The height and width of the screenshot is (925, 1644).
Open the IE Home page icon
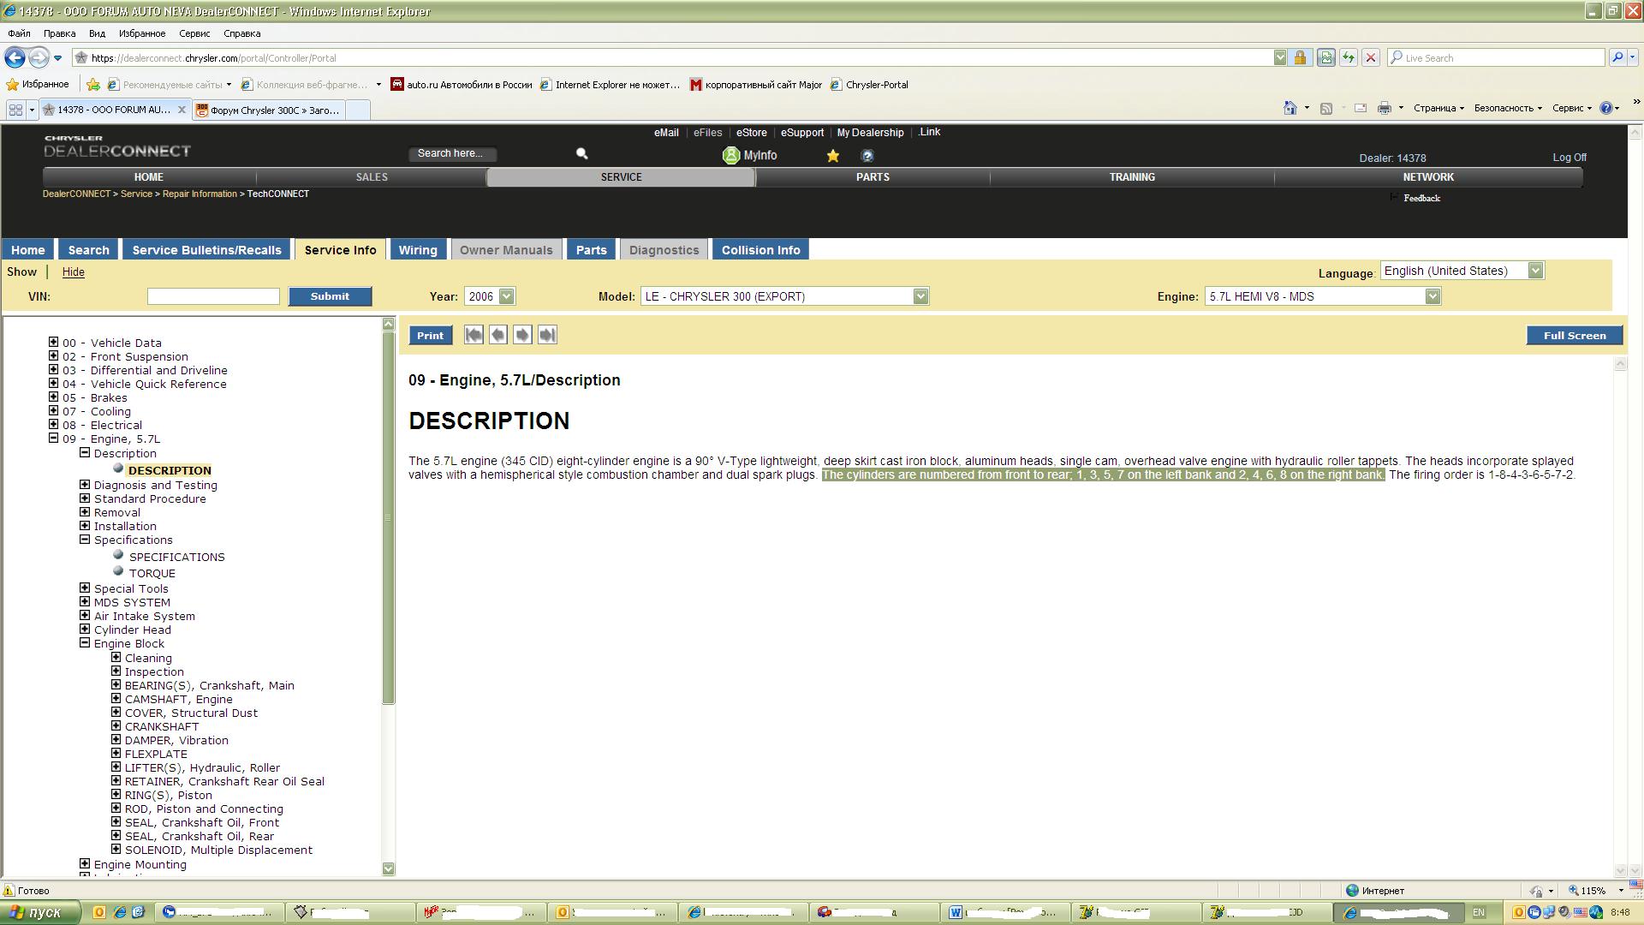(1290, 108)
